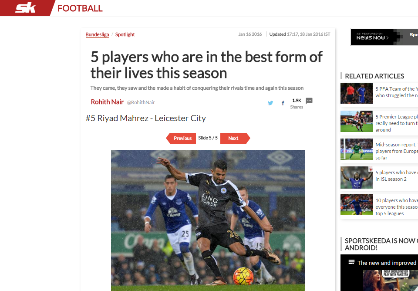The image size is (418, 291).
Task: Share article via Facebook icon
Action: (x=283, y=103)
